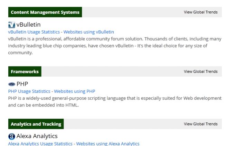Open the PHP Usage Statistics link

coord(29,91)
